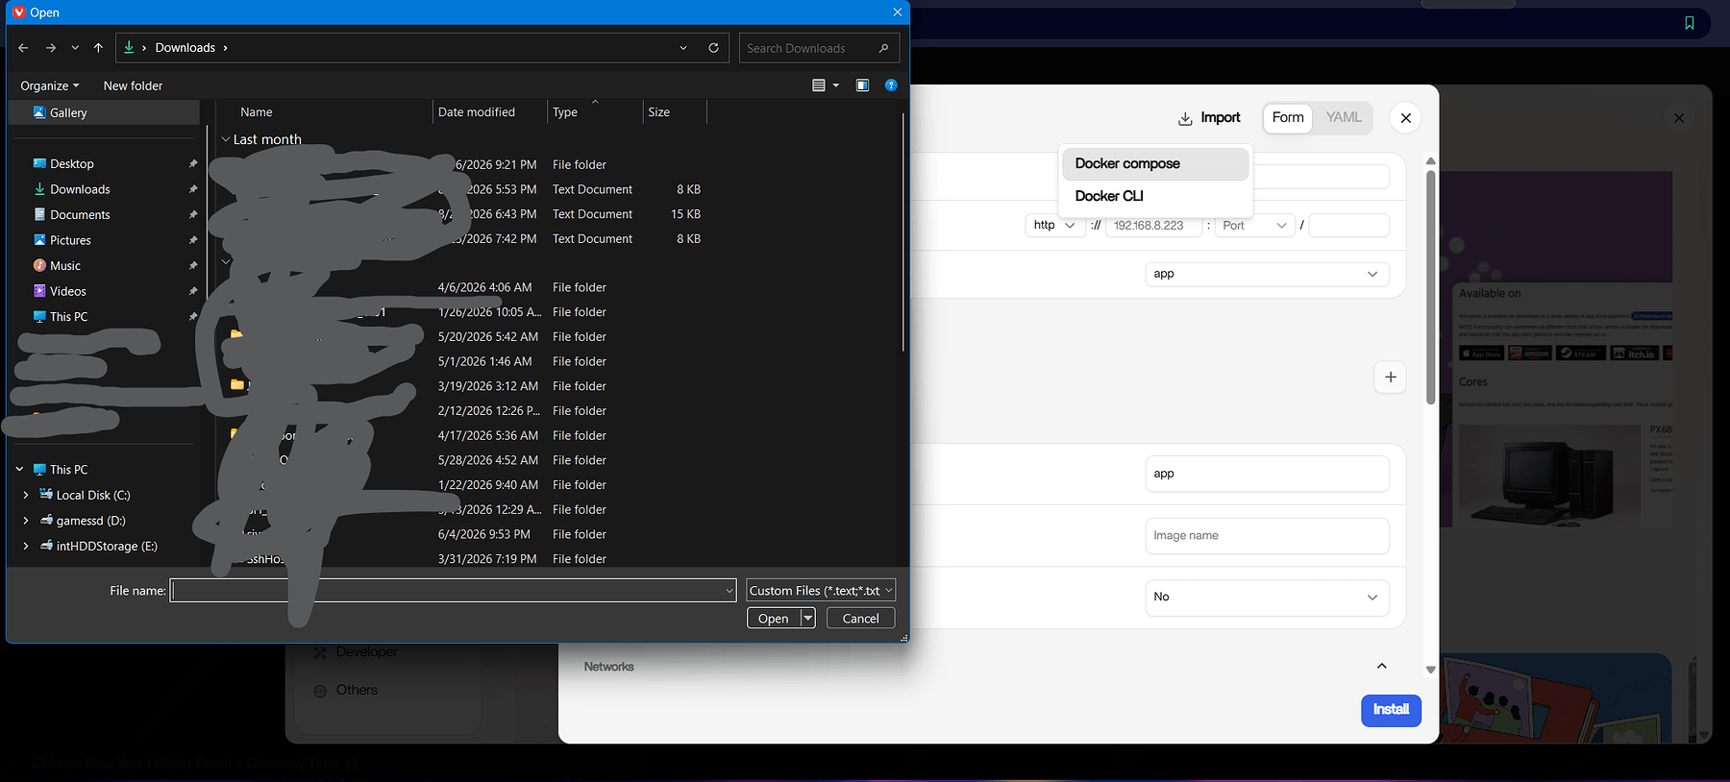The width and height of the screenshot is (1730, 782).
Task: Collapse the This PC tree node
Action: pos(19,470)
